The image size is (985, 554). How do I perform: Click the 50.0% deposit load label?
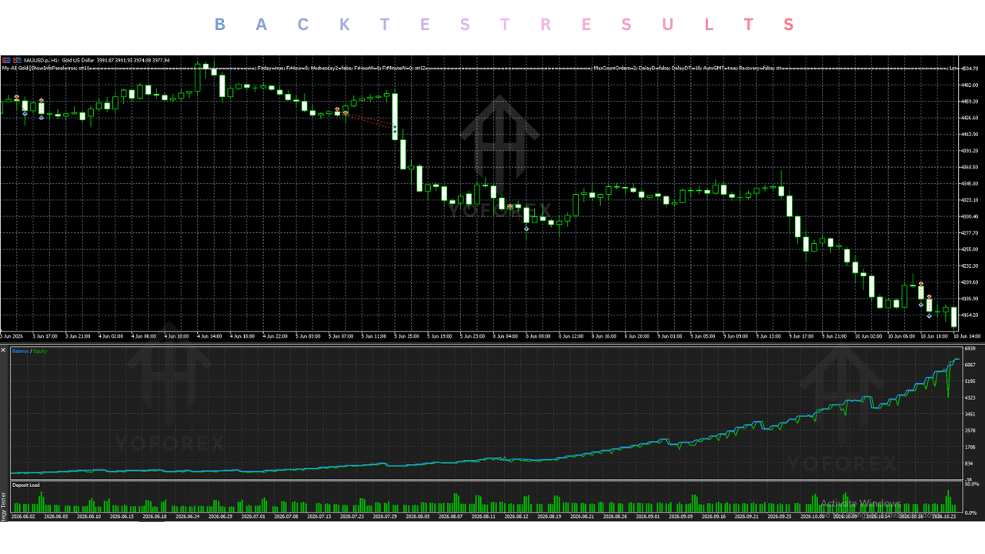pyautogui.click(x=971, y=484)
